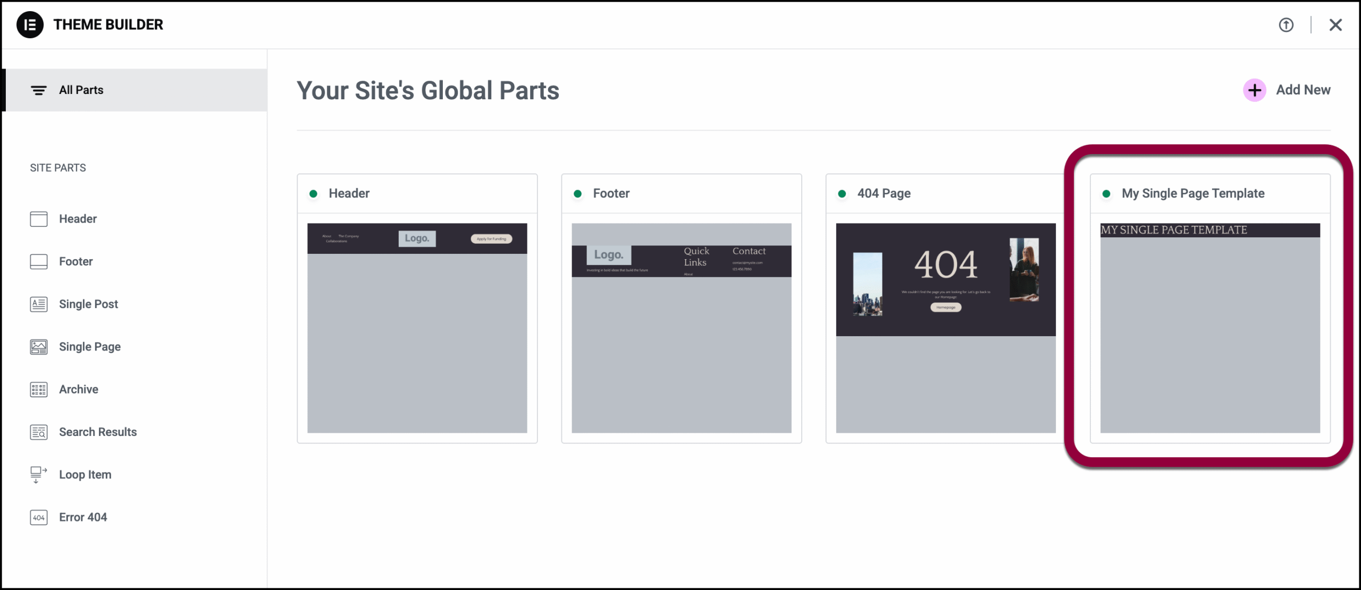
Task: Click the Archive grid icon
Action: (38, 389)
